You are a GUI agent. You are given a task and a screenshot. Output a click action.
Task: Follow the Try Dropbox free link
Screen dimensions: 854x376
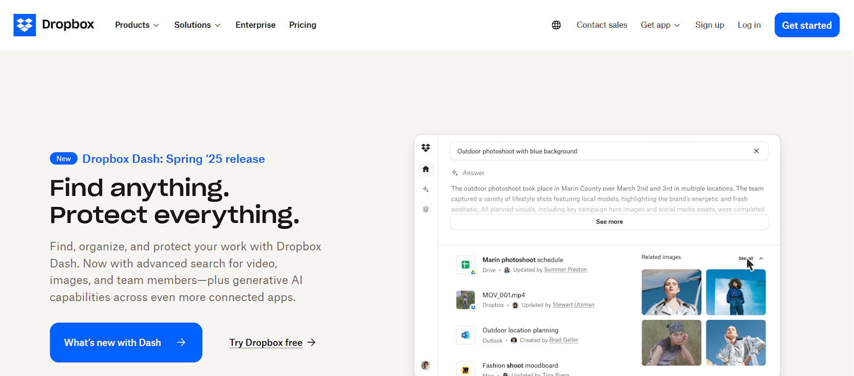coord(272,342)
